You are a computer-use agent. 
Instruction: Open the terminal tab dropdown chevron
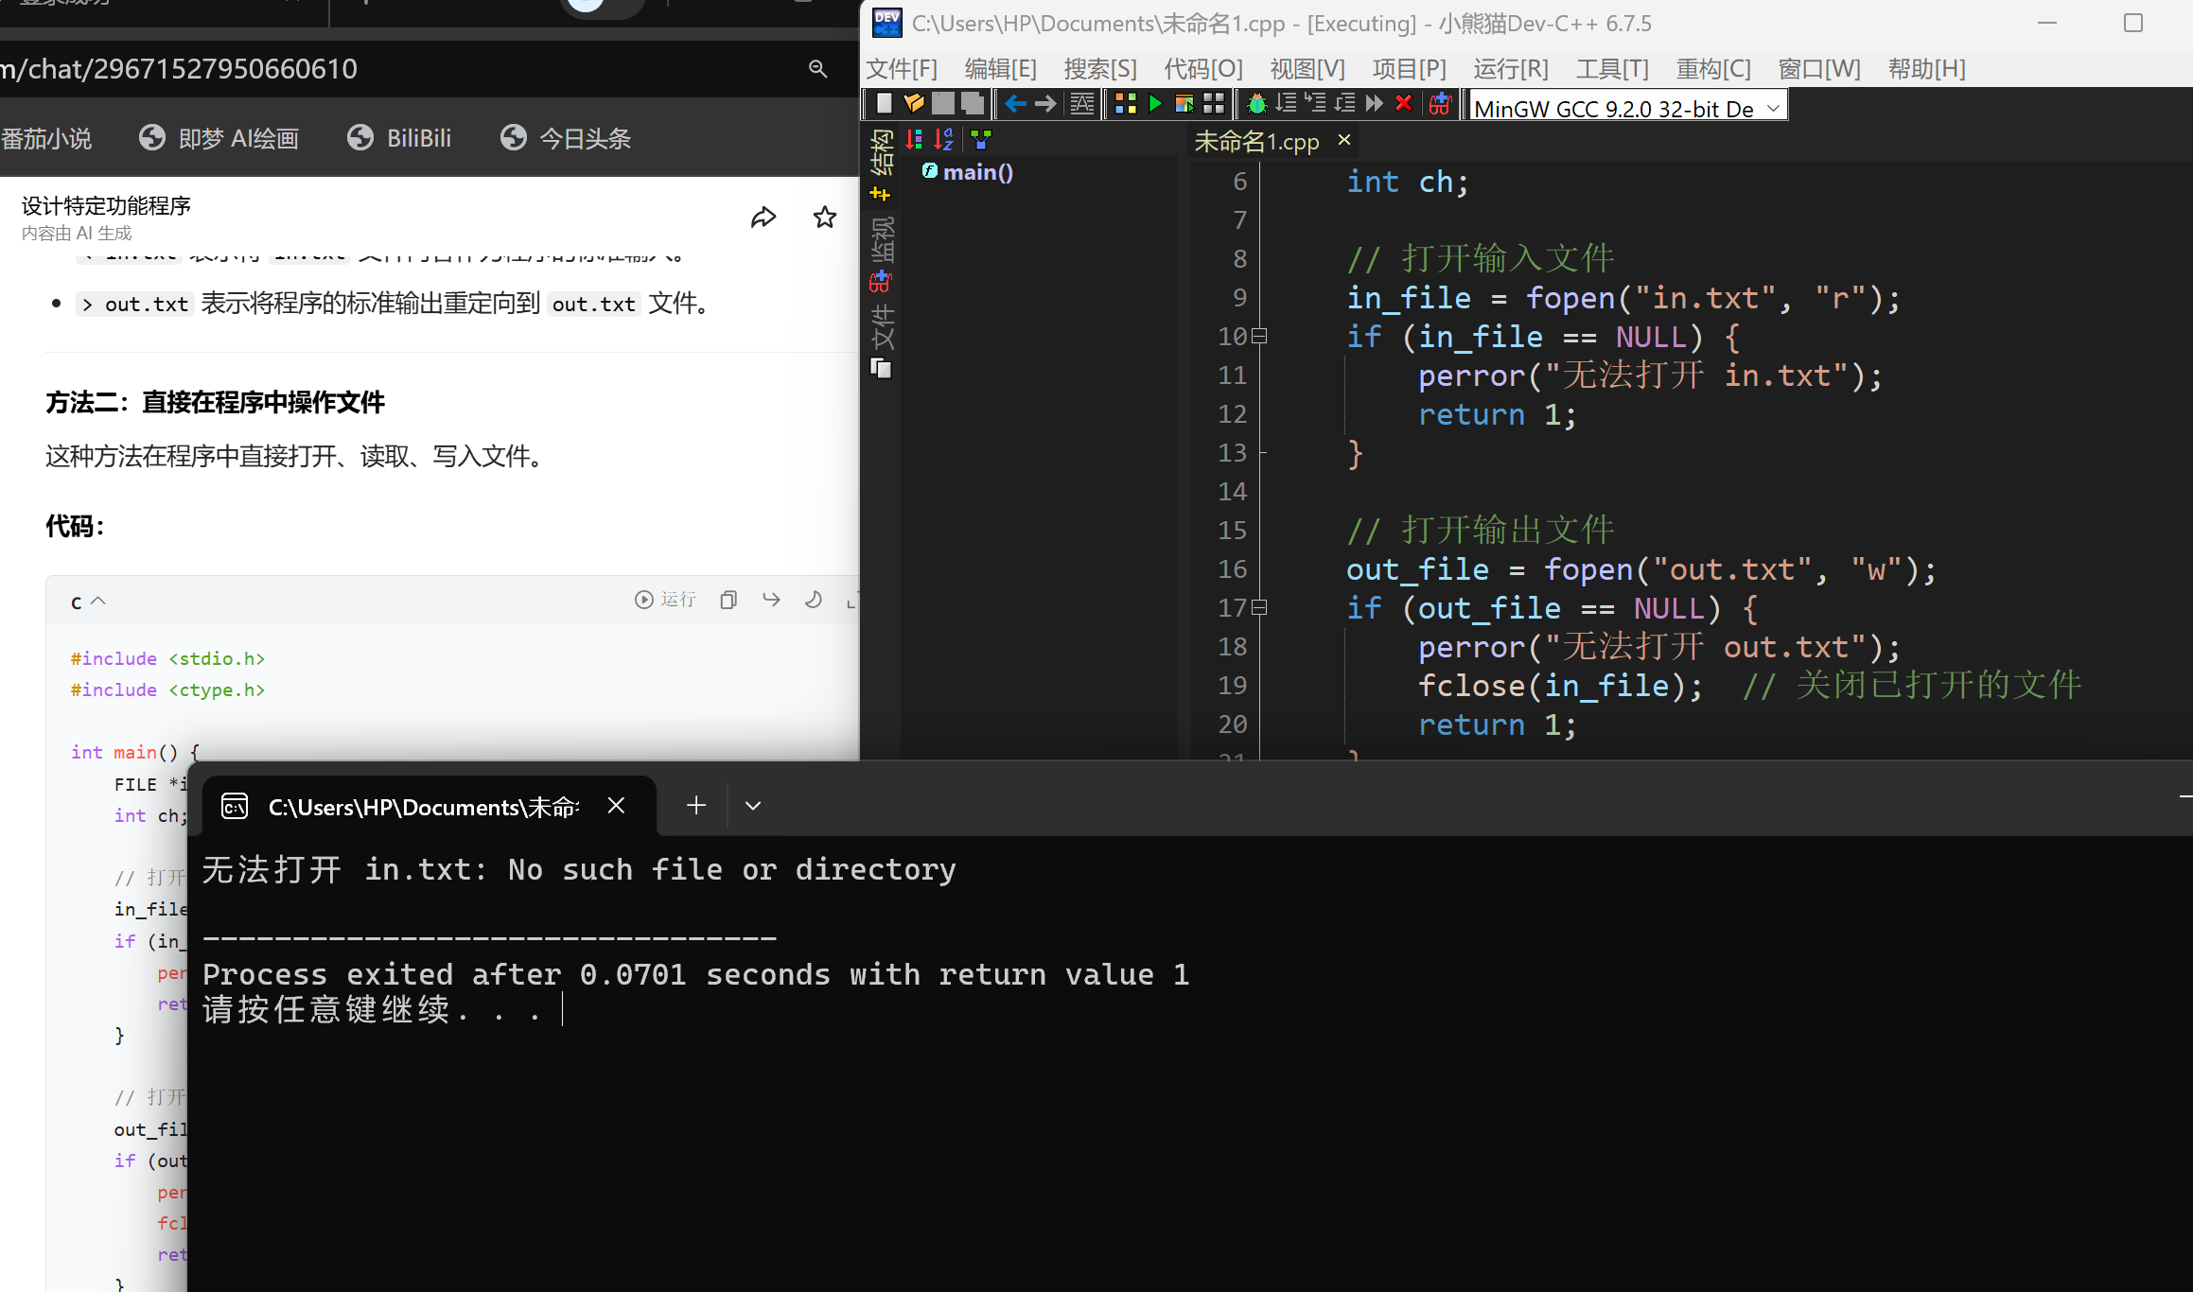point(753,806)
